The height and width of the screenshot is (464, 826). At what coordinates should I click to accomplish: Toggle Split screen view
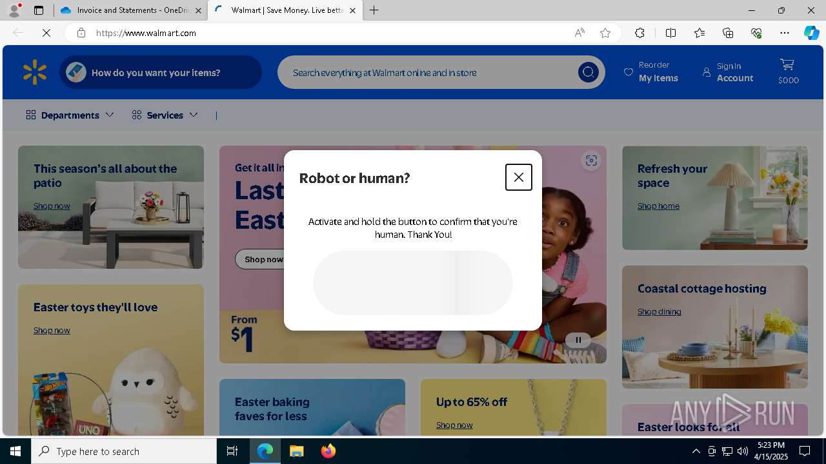670,33
